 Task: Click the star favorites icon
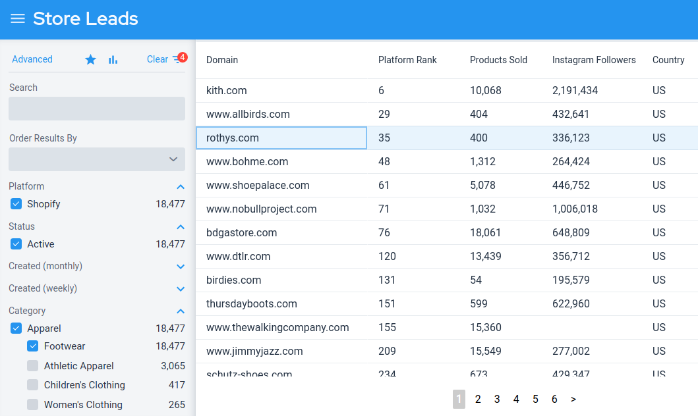90,59
